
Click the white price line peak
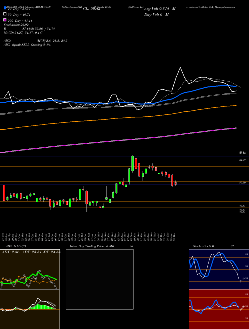pyautogui.click(x=180, y=68)
